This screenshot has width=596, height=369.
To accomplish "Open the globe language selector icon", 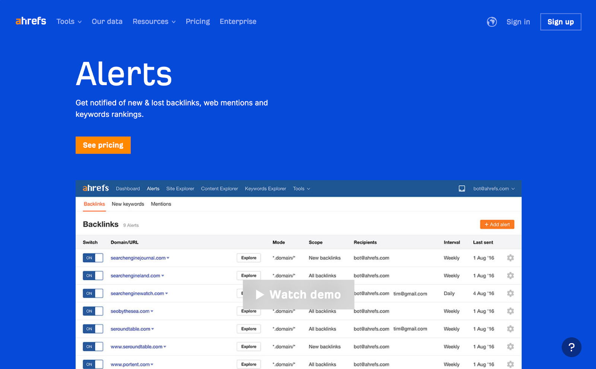I will pyautogui.click(x=492, y=22).
